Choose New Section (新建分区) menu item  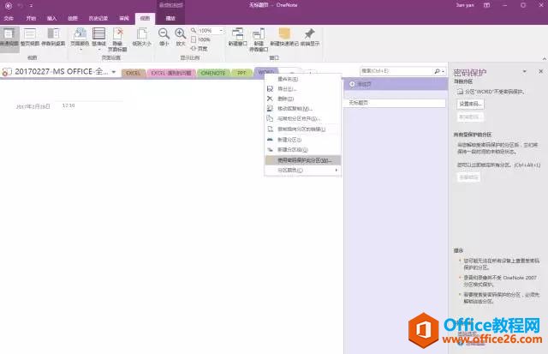[303, 140]
